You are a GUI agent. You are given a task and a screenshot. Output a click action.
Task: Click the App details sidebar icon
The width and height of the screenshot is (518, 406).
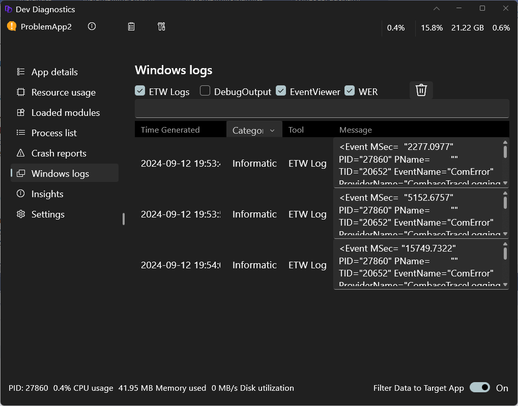(21, 72)
